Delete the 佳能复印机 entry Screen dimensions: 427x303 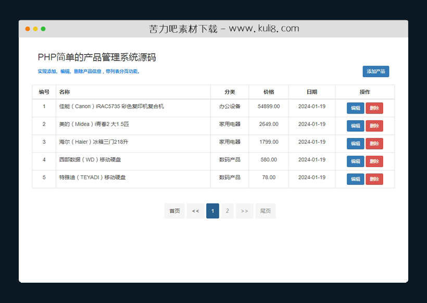(x=374, y=108)
